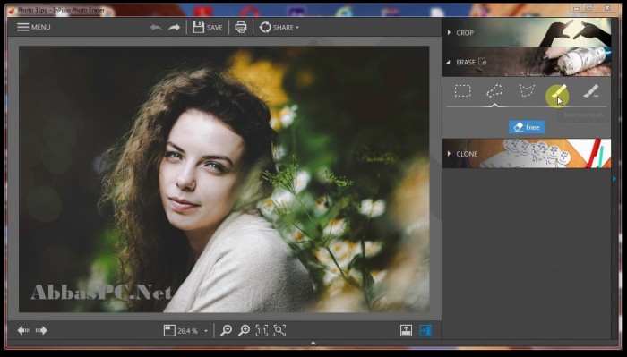This screenshot has width=627, height=357.
Task: Click the blue Erase button
Action: click(527, 127)
